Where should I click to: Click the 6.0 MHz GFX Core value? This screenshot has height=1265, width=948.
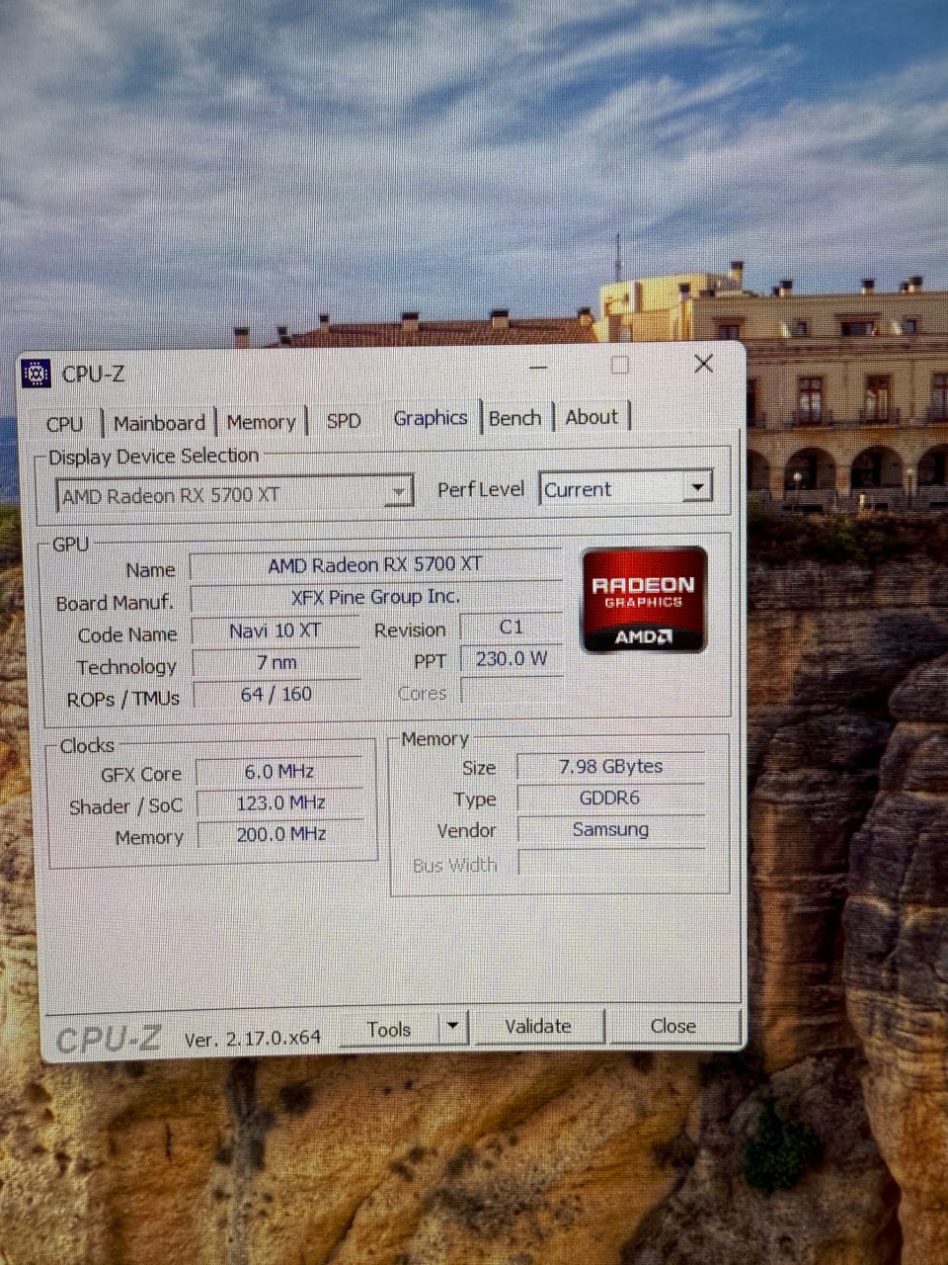point(279,771)
